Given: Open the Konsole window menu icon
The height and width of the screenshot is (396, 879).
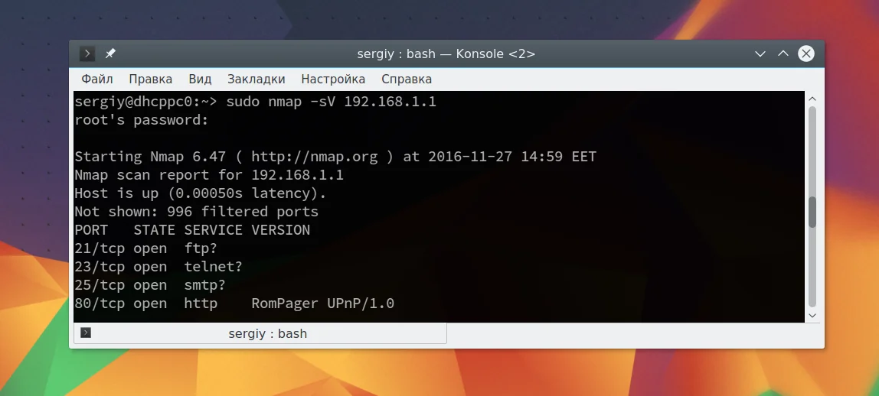Looking at the screenshot, I should coord(87,54).
